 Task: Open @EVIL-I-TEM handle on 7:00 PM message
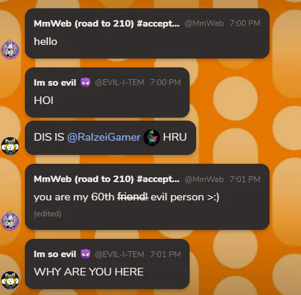(x=120, y=82)
